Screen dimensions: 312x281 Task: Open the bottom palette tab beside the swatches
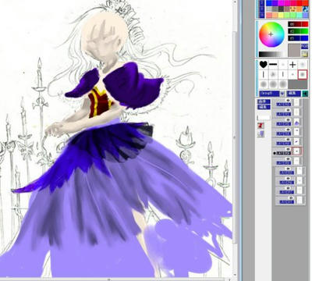coord(262,15)
